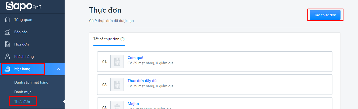
Task: Click the Báo cáo chart icon
Action: tap(8, 32)
